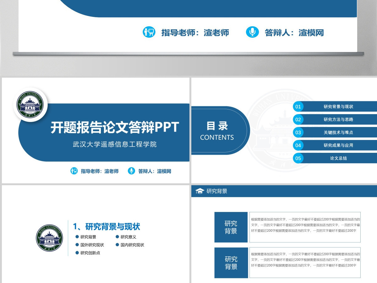Click the second 研究背景 text description box
The width and height of the screenshot is (377, 283).
point(305,263)
